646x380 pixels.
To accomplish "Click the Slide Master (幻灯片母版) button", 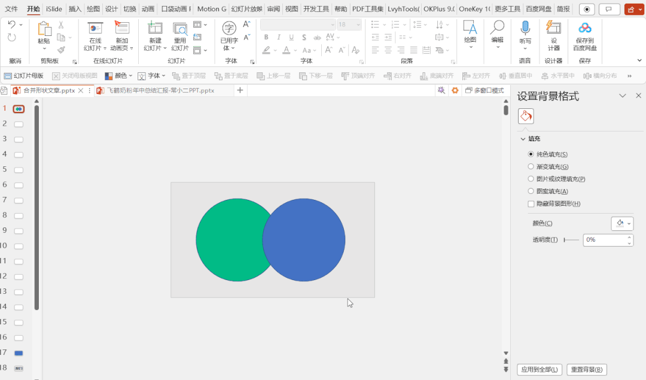I will coord(23,76).
